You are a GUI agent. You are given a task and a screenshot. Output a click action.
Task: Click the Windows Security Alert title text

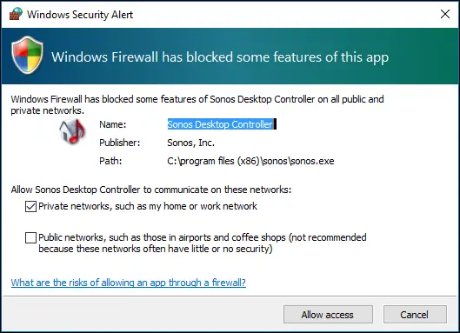coord(80,15)
